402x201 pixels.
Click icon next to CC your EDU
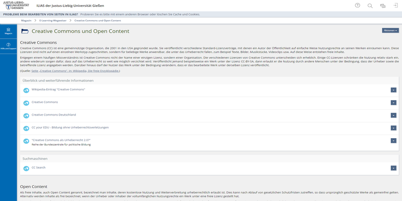coord(26,128)
